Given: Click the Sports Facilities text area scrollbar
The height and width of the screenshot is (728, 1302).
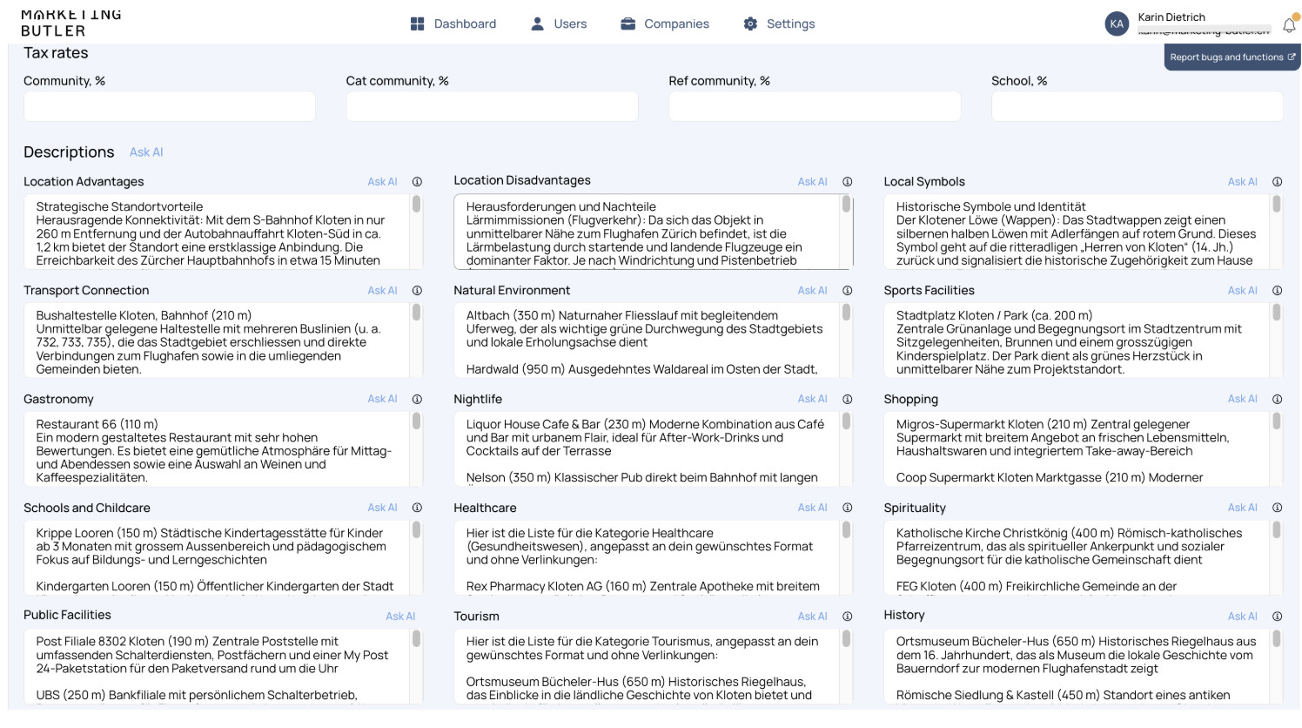Looking at the screenshot, I should [x=1277, y=312].
